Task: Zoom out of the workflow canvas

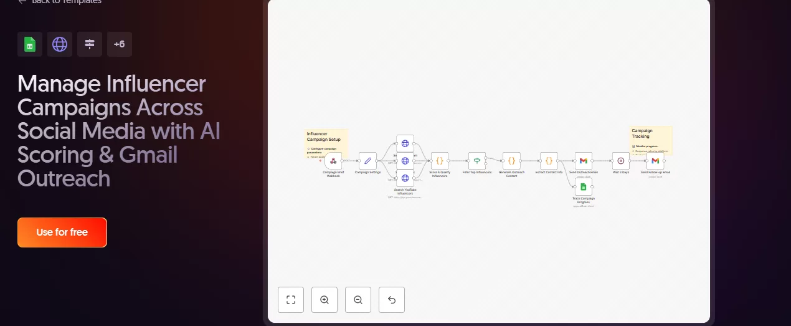Action: pos(358,300)
